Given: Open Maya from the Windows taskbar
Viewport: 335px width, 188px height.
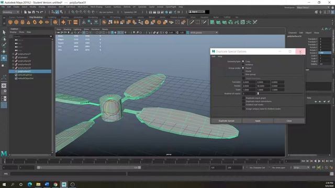Looking at the screenshot, I should (64, 184).
